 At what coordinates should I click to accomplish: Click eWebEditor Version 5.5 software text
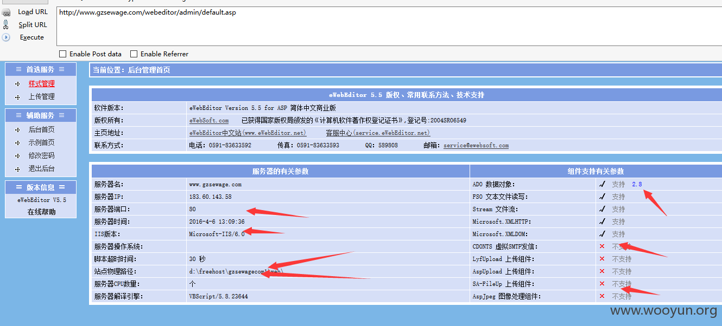(262, 108)
